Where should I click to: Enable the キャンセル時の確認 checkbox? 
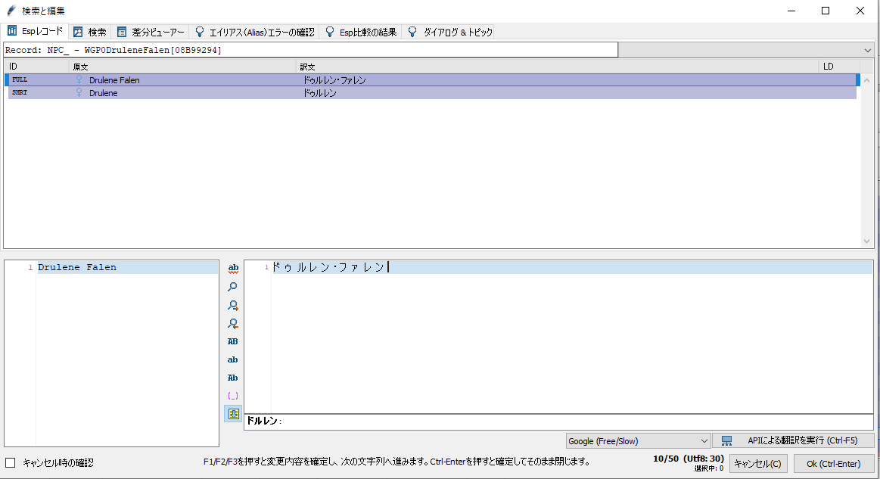(11, 462)
